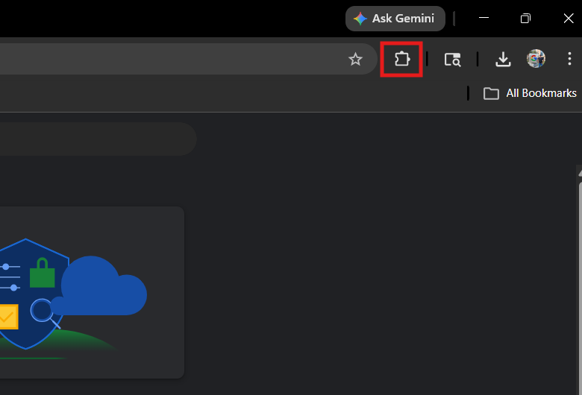Minimize the Chrome window

point(484,18)
